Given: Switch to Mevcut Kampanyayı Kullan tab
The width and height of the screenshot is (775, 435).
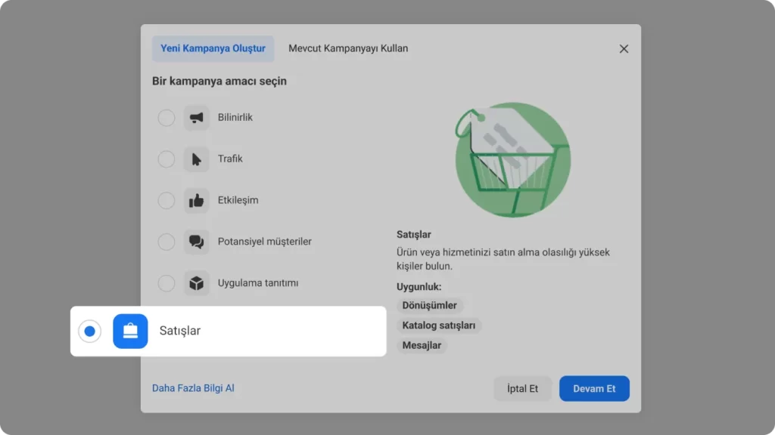Looking at the screenshot, I should tap(348, 48).
